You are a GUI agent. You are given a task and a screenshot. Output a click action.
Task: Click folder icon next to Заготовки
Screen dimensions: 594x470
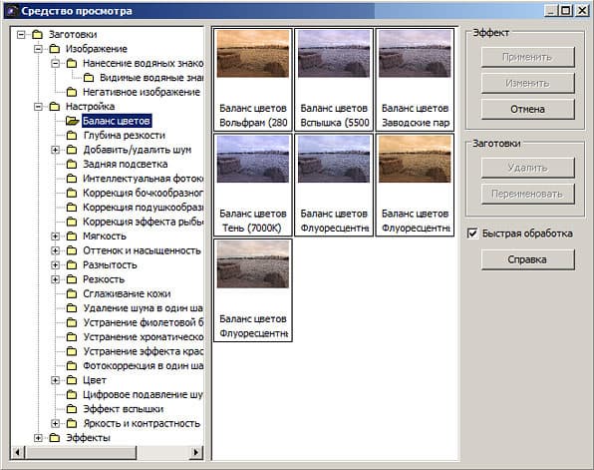coord(37,35)
